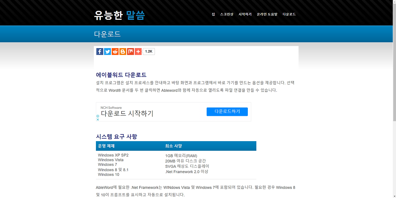Open the 시작하기 section

245,14
